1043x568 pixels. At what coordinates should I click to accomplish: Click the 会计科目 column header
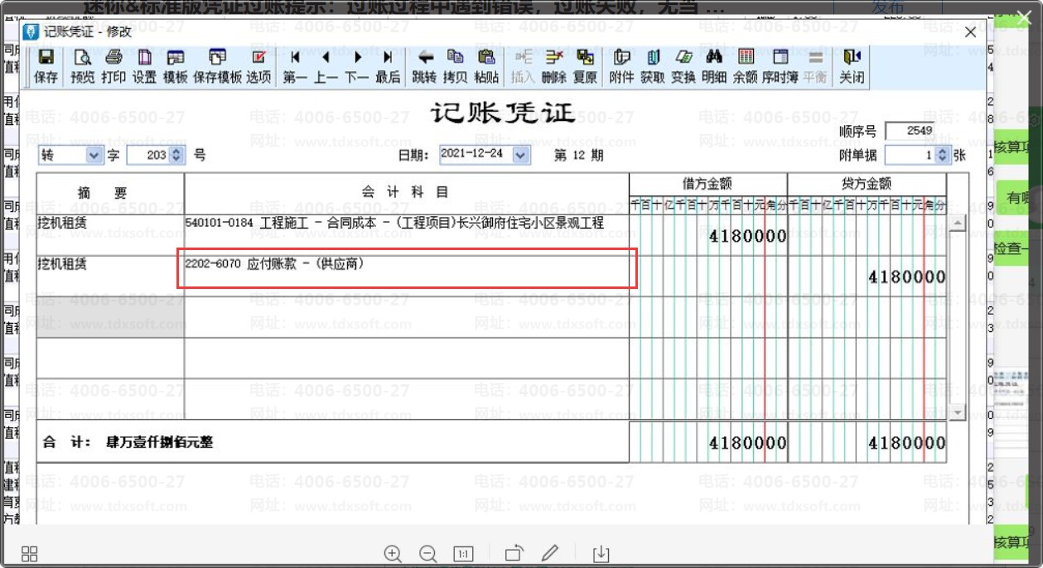[406, 192]
